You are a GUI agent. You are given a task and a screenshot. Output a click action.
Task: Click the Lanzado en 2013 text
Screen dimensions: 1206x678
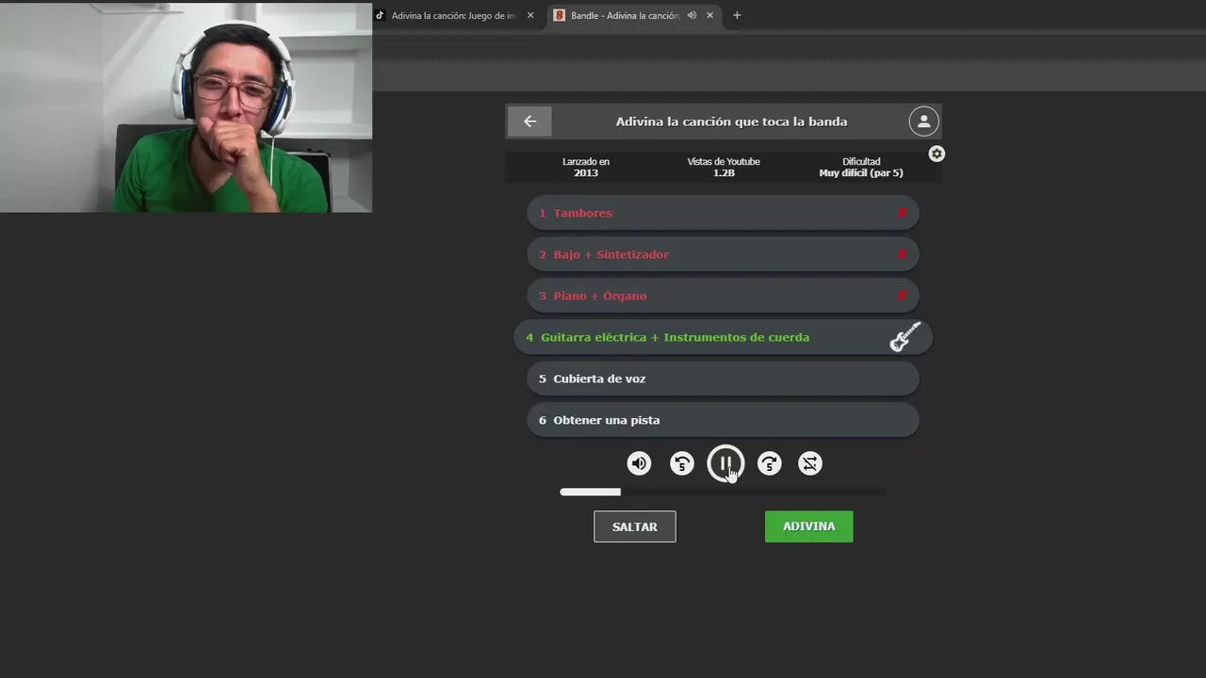(x=586, y=168)
